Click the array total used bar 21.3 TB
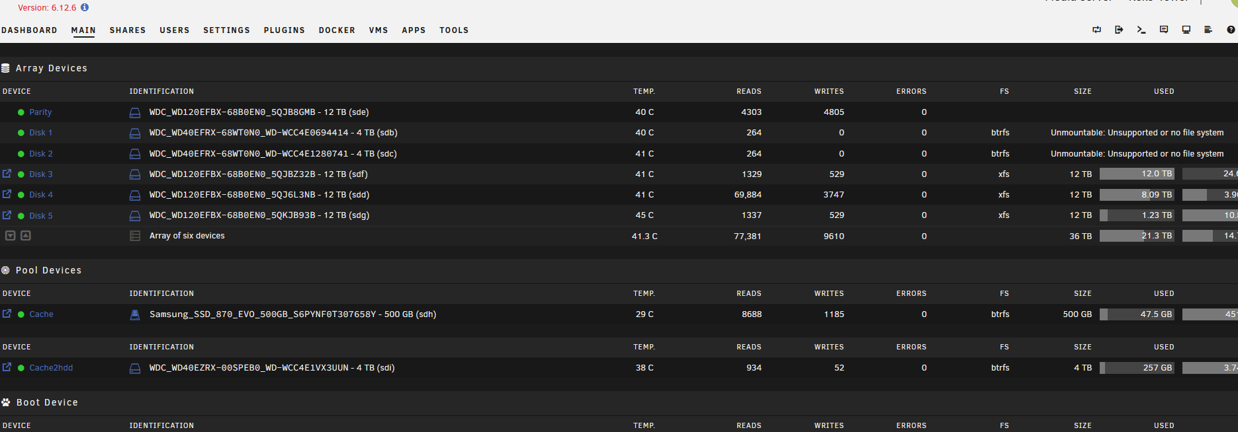The width and height of the screenshot is (1238, 432). 1137,236
